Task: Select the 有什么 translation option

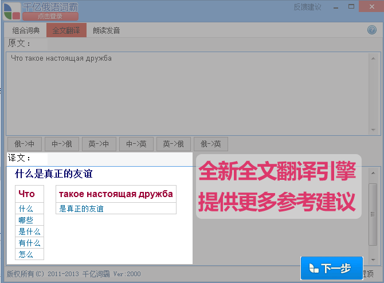Action: click(x=29, y=243)
